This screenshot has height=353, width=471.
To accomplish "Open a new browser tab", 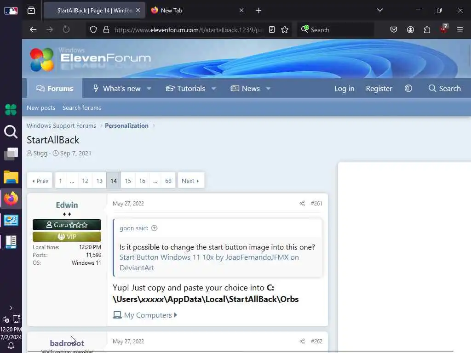I will click(258, 11).
